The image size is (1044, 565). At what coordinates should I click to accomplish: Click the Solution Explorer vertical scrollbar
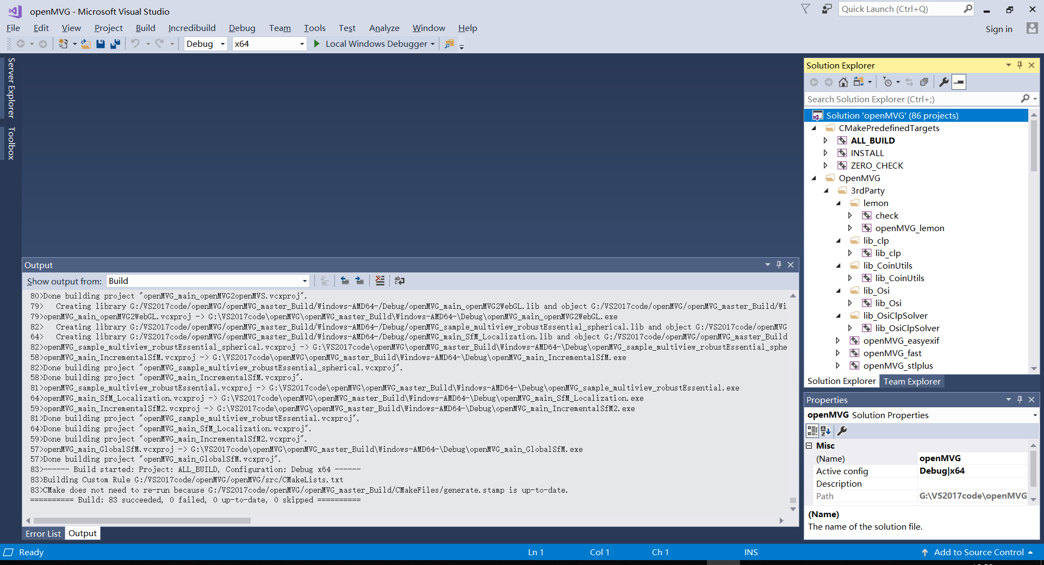coord(1034,146)
